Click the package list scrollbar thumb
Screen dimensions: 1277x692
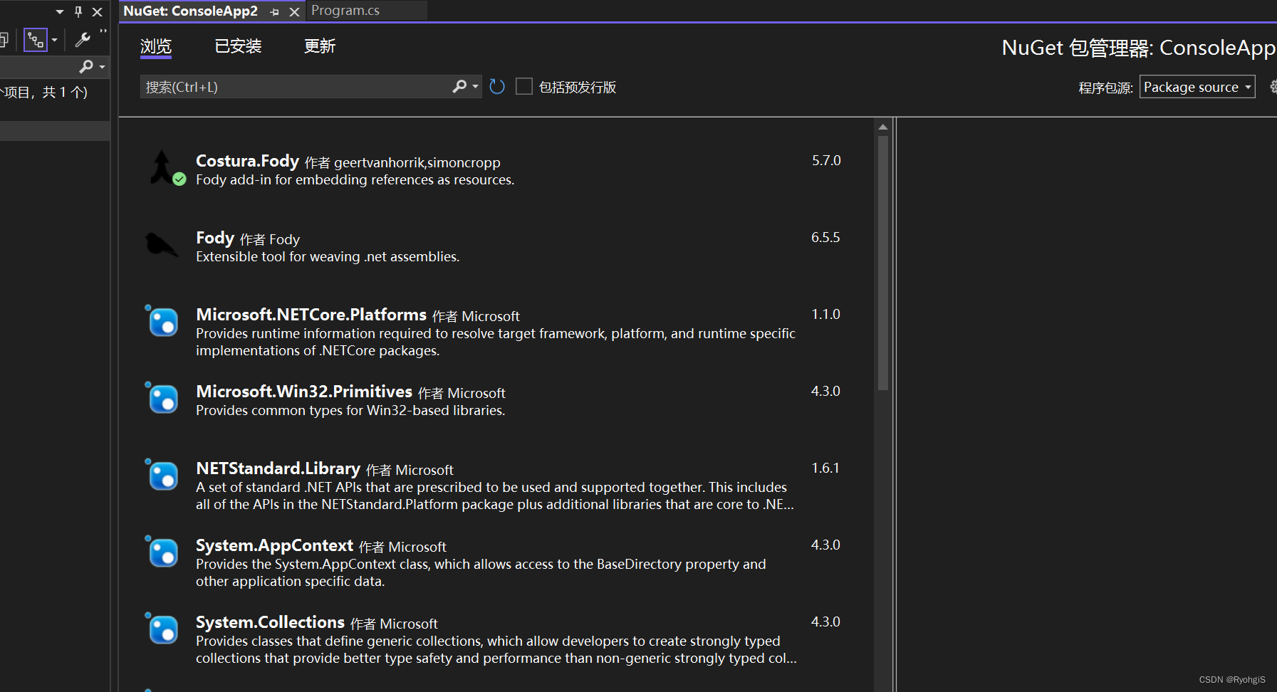tap(883, 263)
